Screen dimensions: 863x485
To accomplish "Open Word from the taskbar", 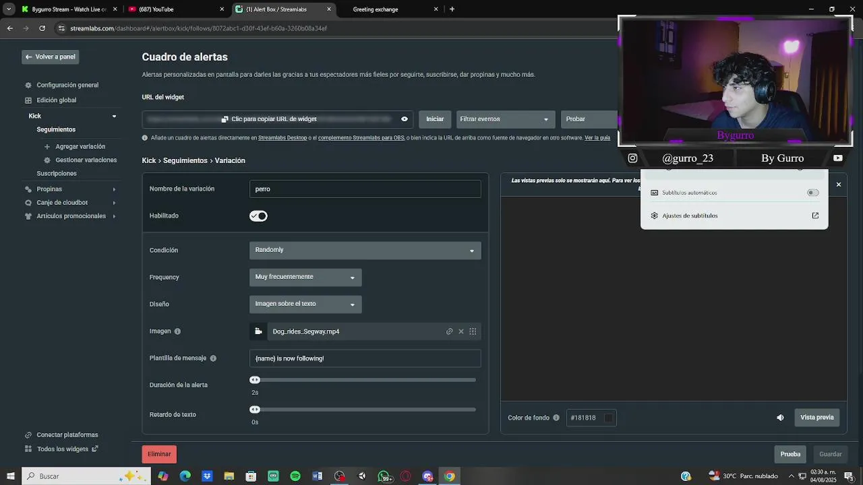I will point(317,476).
